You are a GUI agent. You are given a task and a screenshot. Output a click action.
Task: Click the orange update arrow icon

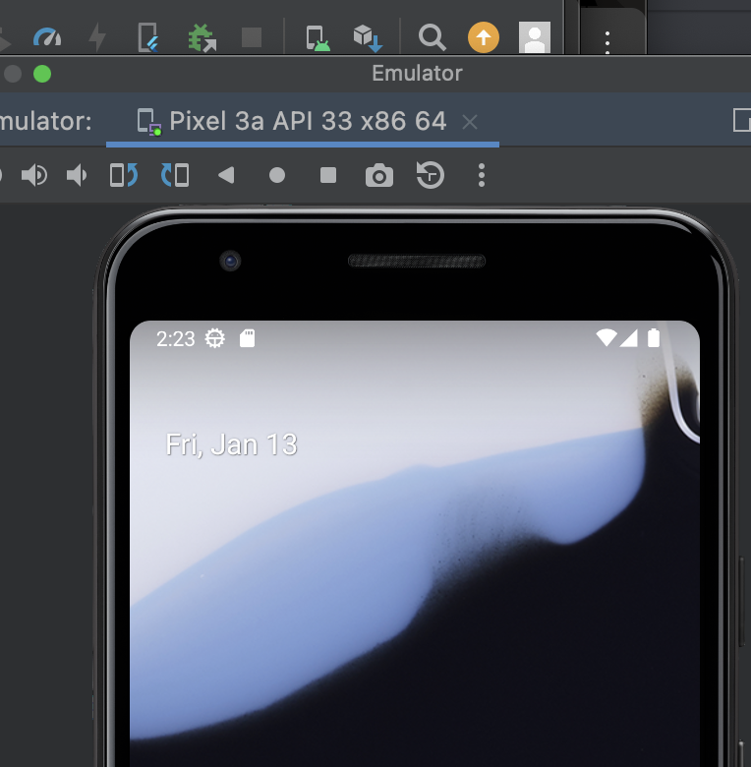tap(484, 37)
